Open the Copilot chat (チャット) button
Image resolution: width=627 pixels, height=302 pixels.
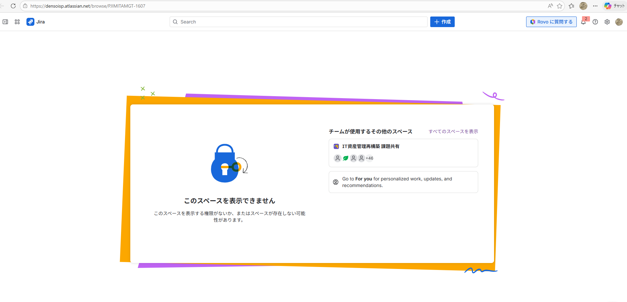(614, 6)
